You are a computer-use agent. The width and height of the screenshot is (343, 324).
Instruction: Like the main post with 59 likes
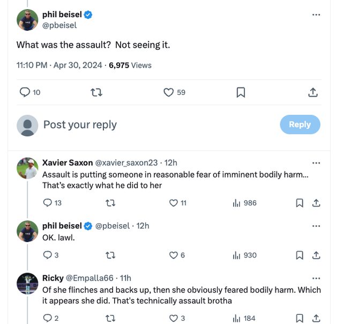[x=169, y=92]
